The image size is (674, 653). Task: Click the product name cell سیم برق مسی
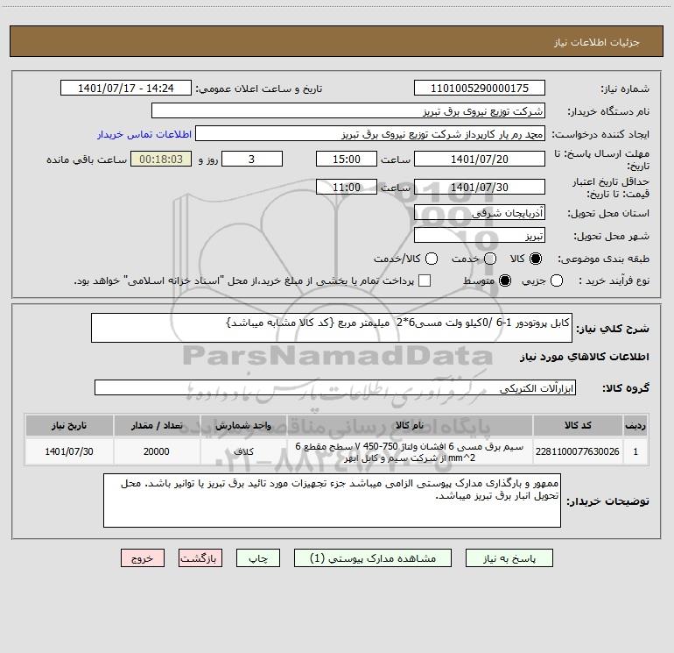(410, 451)
